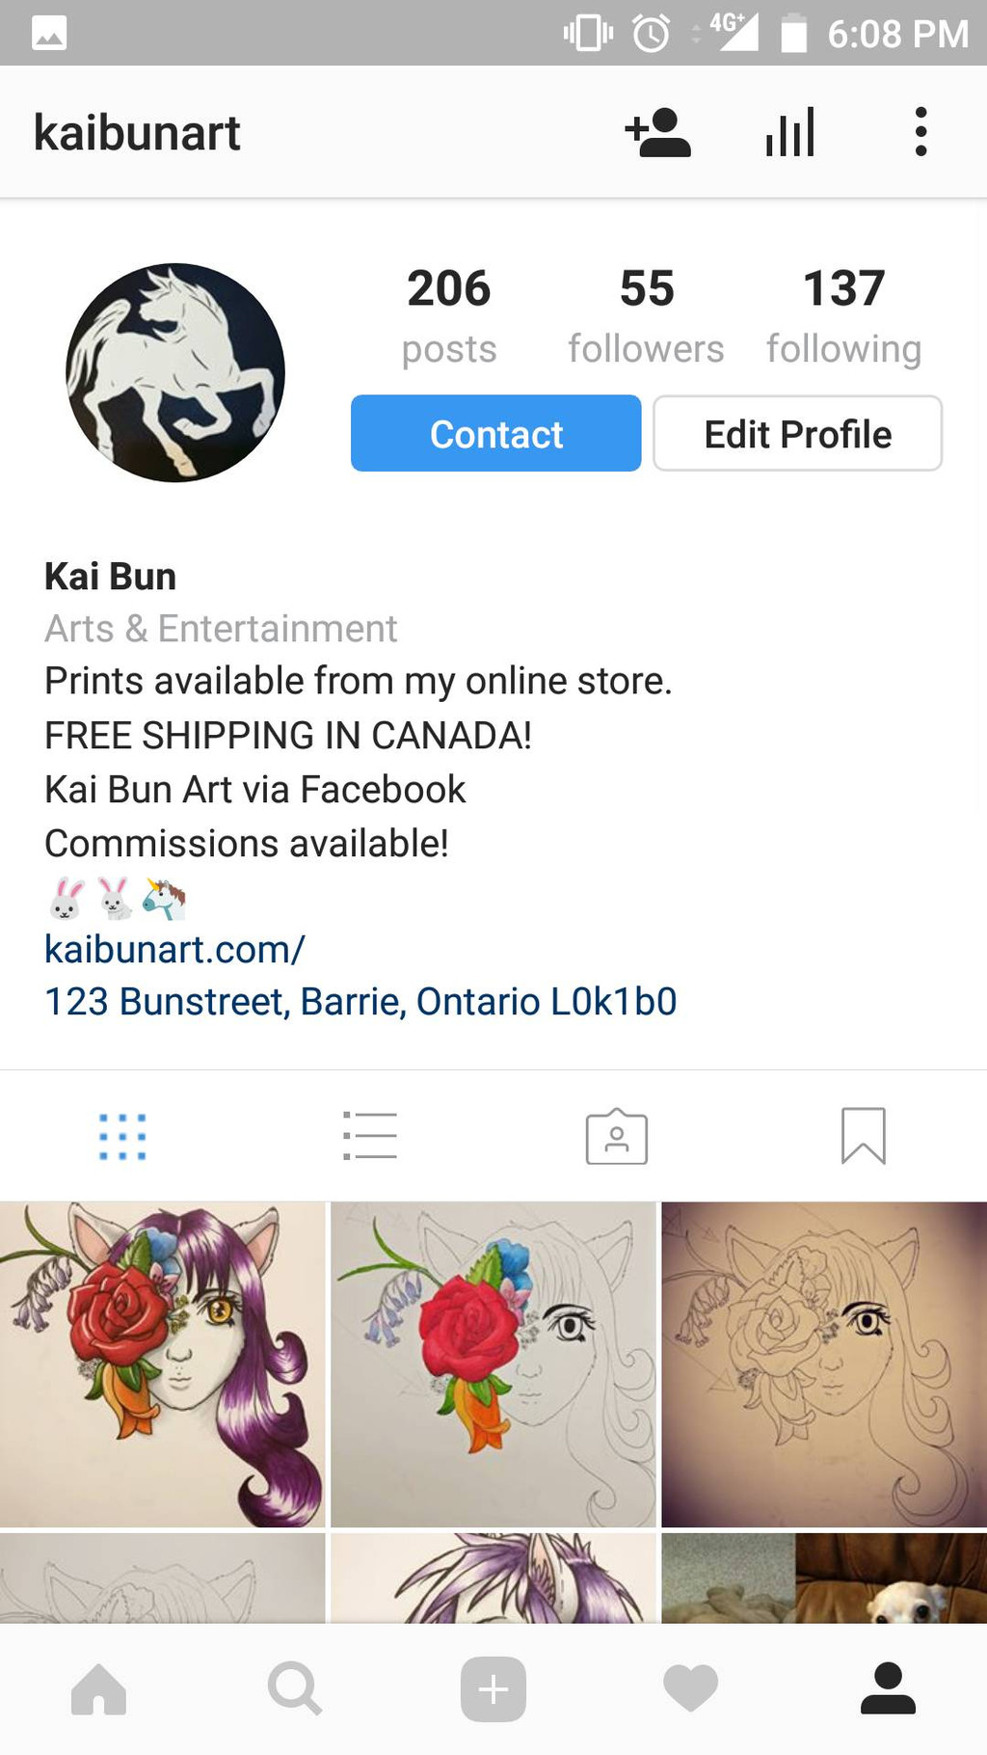Tap the Contact button
The height and width of the screenshot is (1755, 987).
coord(495,433)
